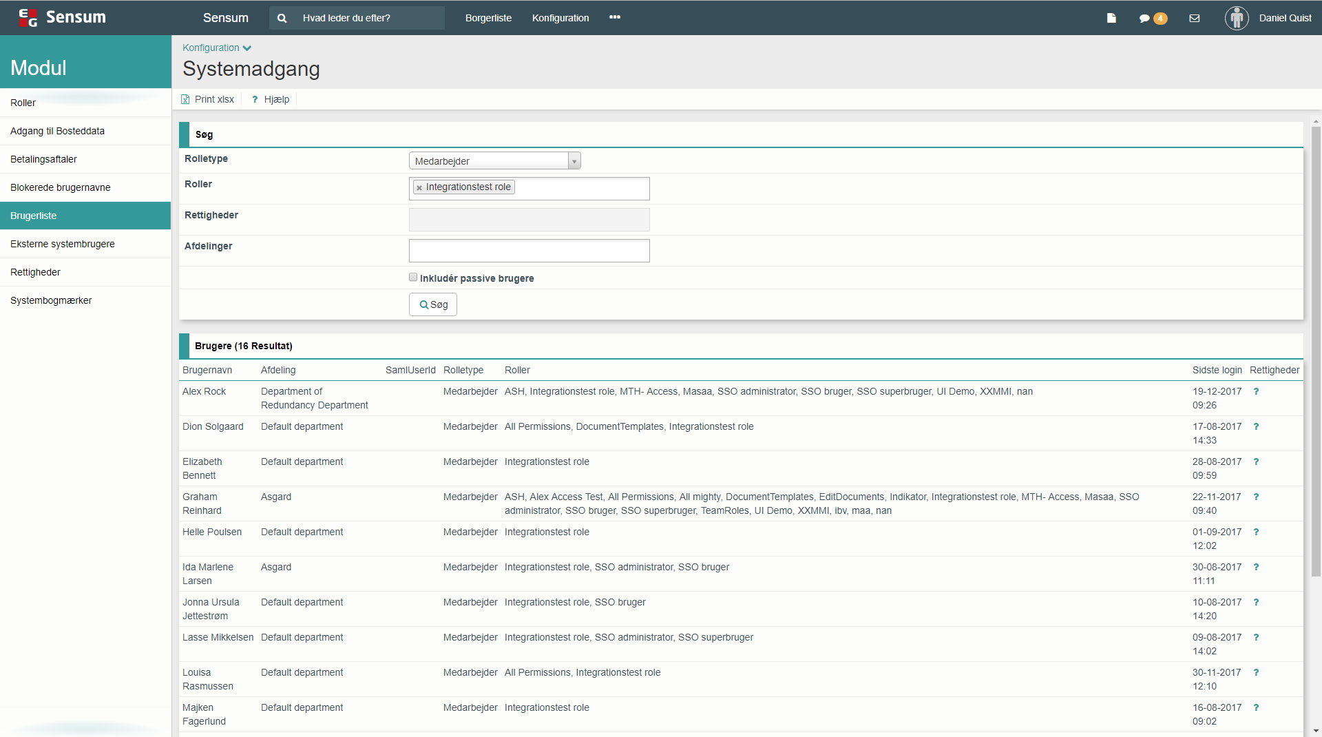Click the scrollbar down arrow

point(1316,731)
